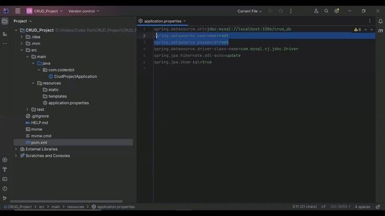Change line separator LF in status bar
The image size is (385, 216).
(x=324, y=207)
